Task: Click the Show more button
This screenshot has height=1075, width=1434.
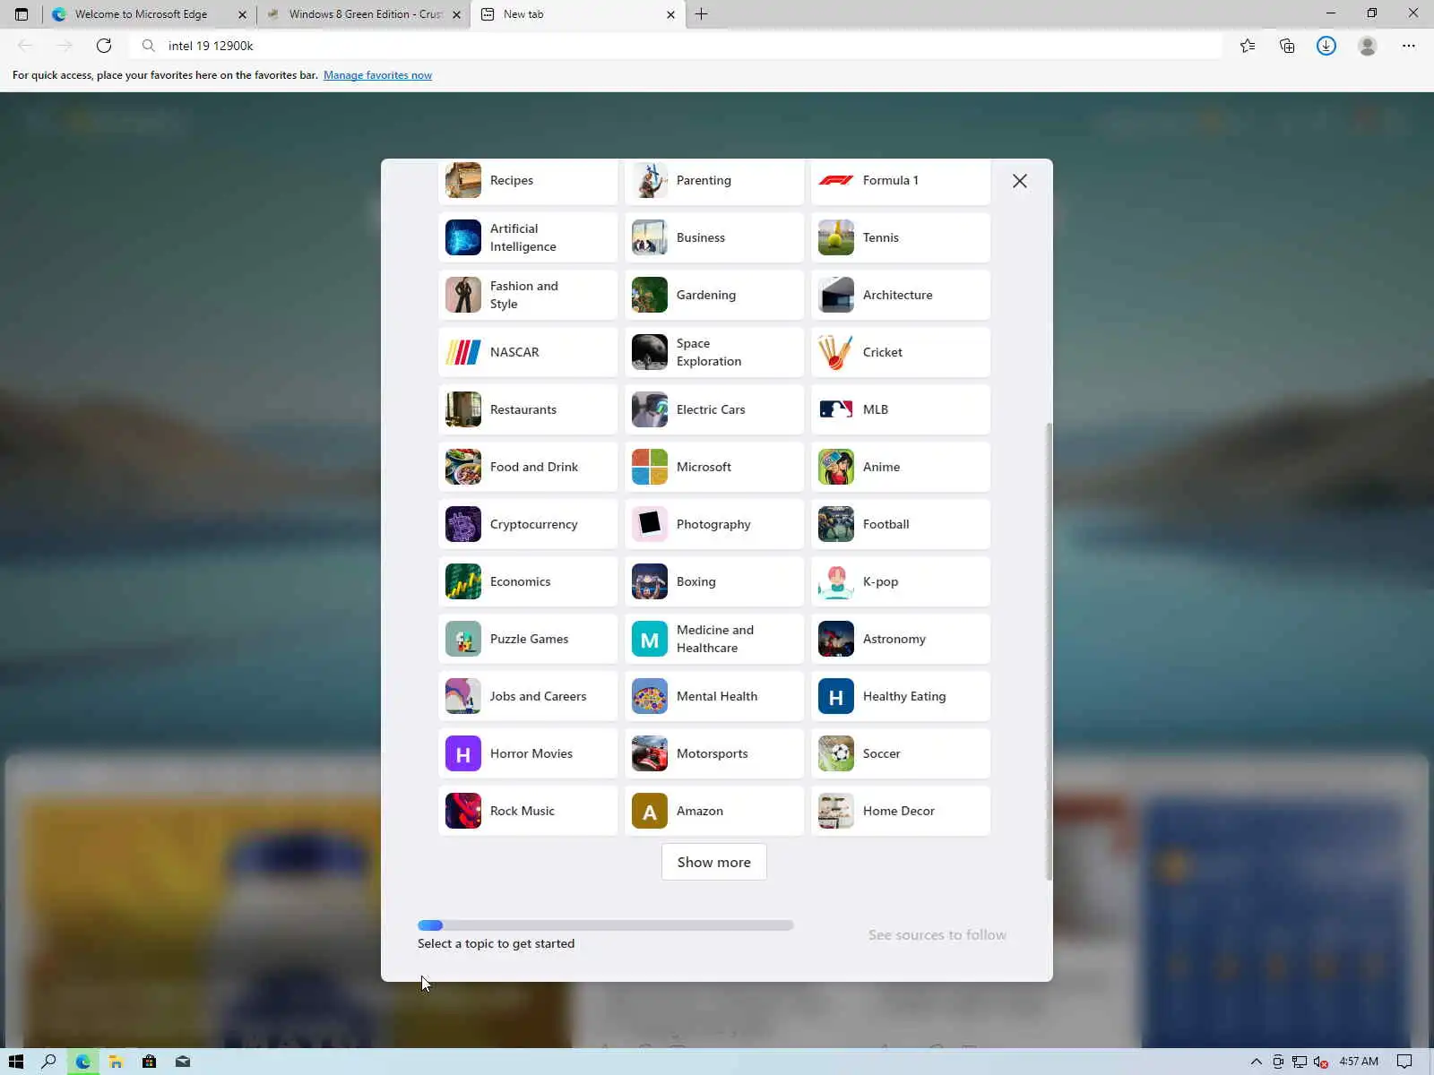Action: click(x=713, y=862)
